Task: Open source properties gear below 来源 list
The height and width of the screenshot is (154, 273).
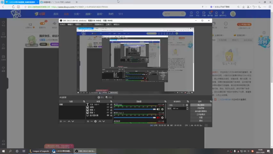Action: [96, 121]
